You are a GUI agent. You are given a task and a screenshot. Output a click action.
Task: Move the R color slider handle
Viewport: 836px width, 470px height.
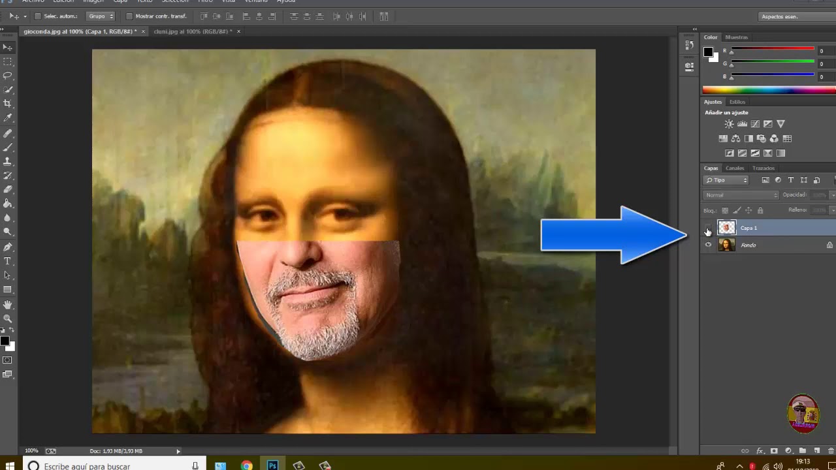click(731, 52)
